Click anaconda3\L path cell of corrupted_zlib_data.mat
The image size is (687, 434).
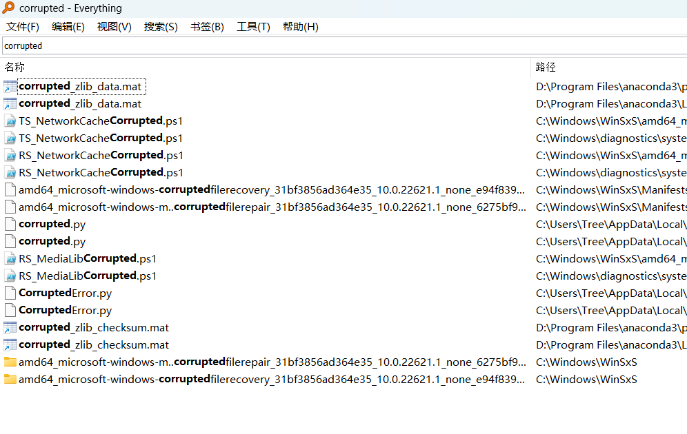[x=611, y=104]
